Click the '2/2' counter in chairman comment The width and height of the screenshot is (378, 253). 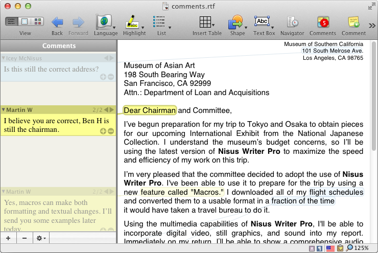[x=98, y=110]
